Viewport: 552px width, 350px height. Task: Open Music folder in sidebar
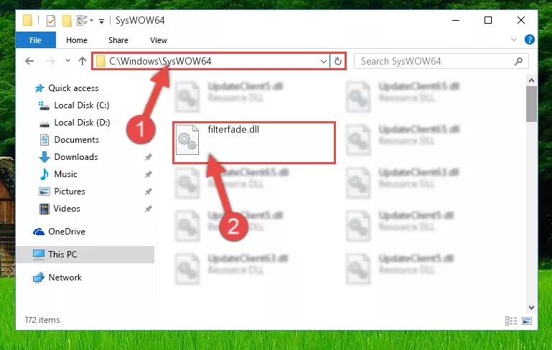[65, 174]
